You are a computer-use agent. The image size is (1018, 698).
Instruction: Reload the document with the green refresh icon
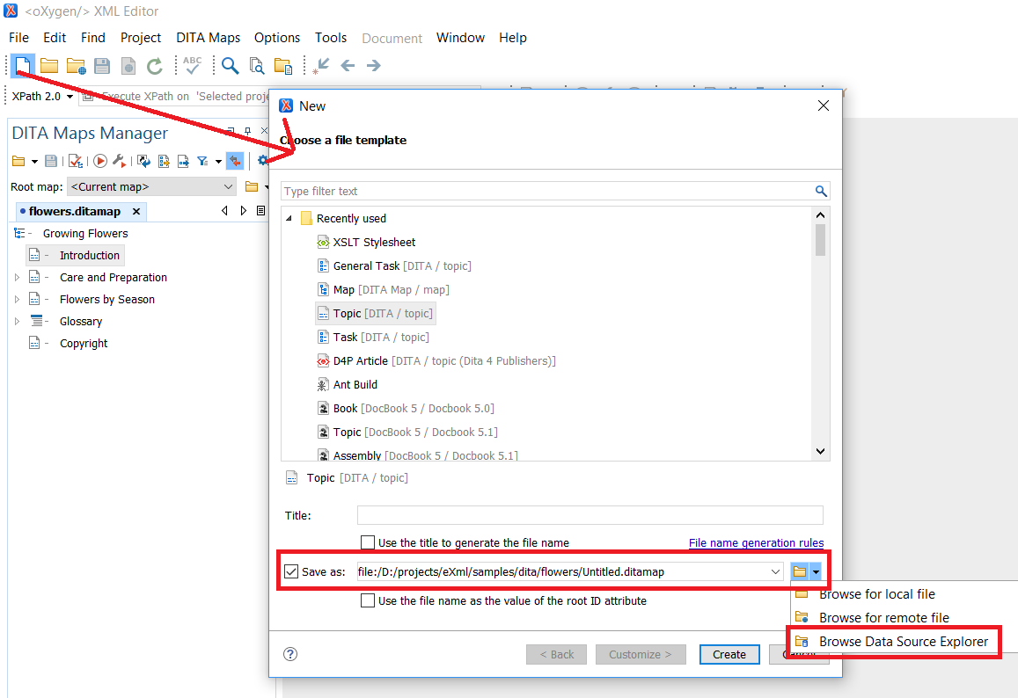point(155,66)
